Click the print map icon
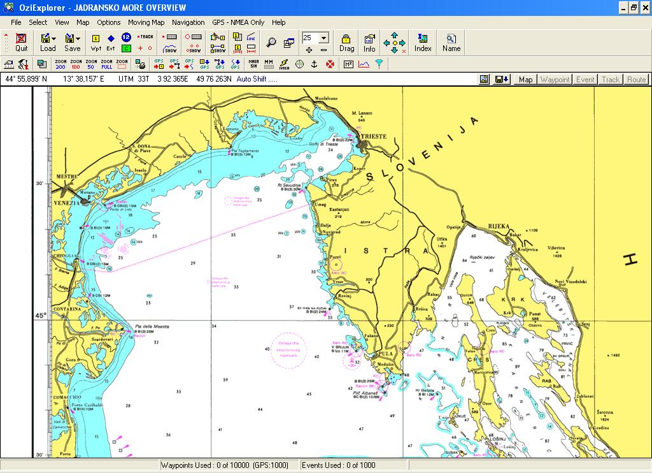This screenshot has width=652, height=473. click(x=140, y=64)
